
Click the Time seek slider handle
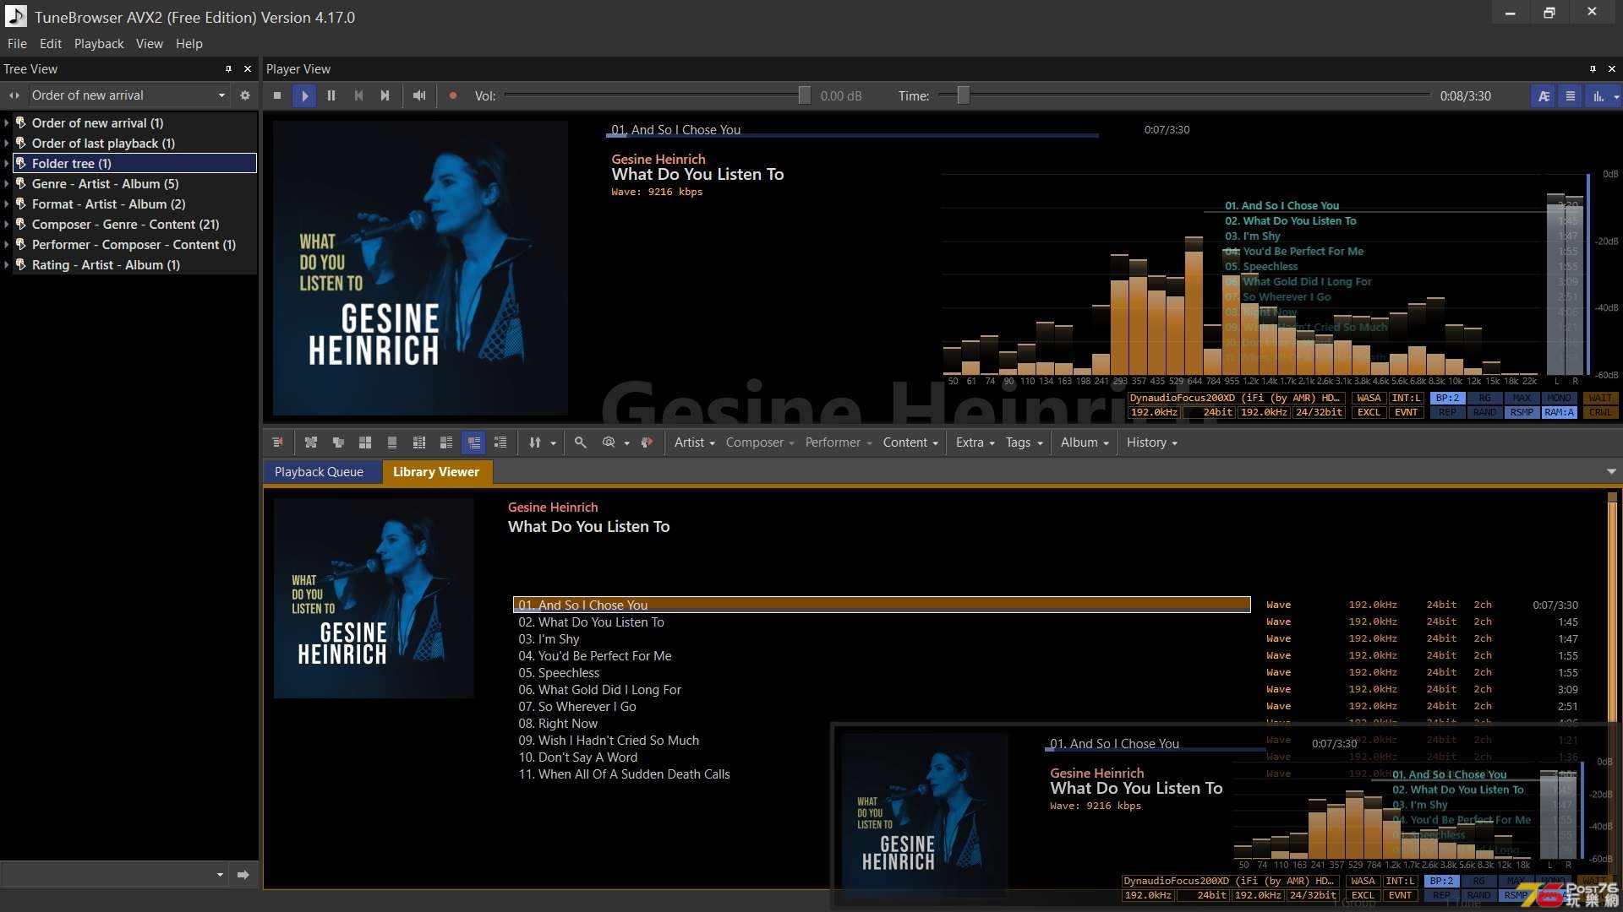click(x=963, y=95)
